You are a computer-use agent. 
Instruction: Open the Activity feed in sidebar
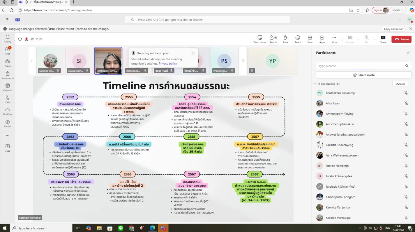click(x=8, y=39)
